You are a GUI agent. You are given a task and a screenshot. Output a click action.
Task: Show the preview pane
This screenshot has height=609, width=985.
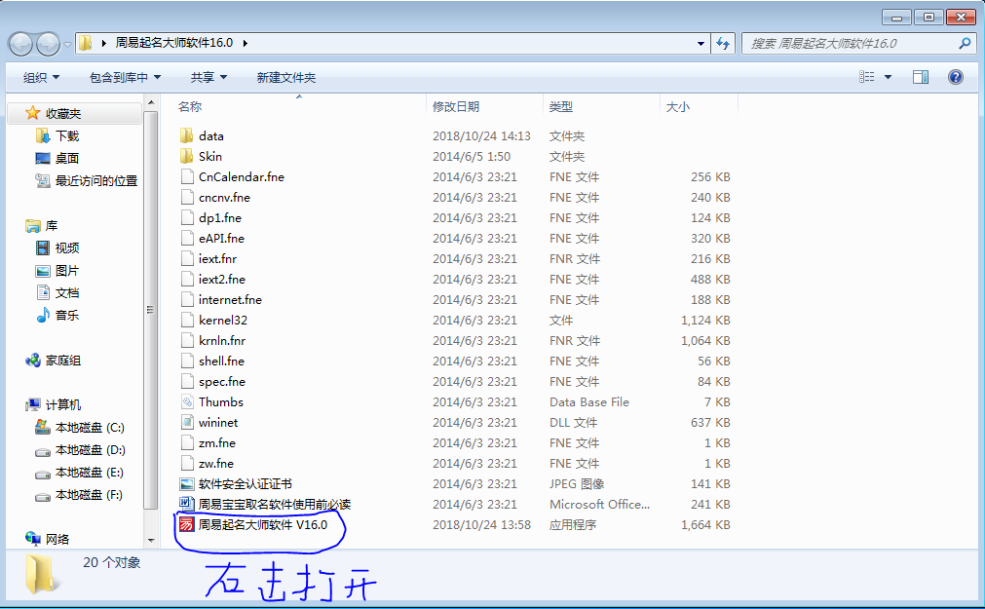[x=920, y=77]
